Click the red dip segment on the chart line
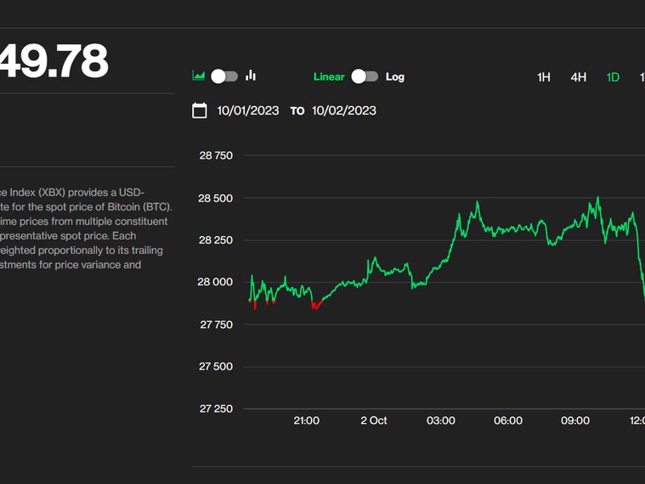The image size is (645, 484). coord(315,306)
